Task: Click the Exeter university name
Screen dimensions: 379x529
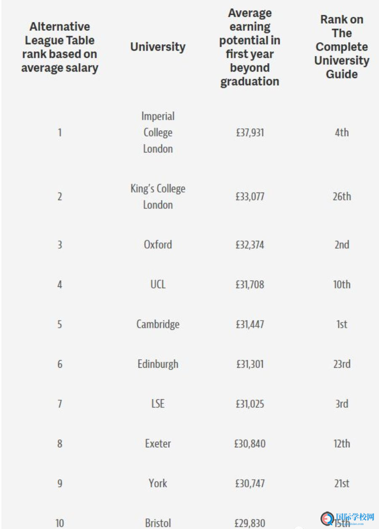Action: click(x=158, y=444)
